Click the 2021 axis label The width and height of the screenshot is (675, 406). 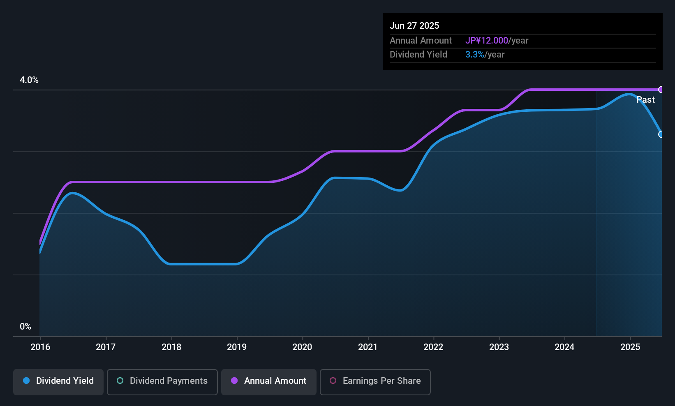point(368,347)
